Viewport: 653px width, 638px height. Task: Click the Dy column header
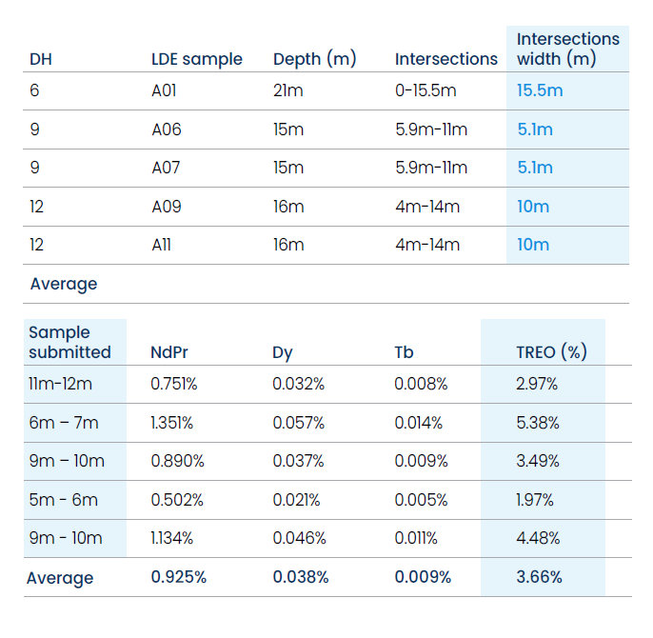pos(283,353)
